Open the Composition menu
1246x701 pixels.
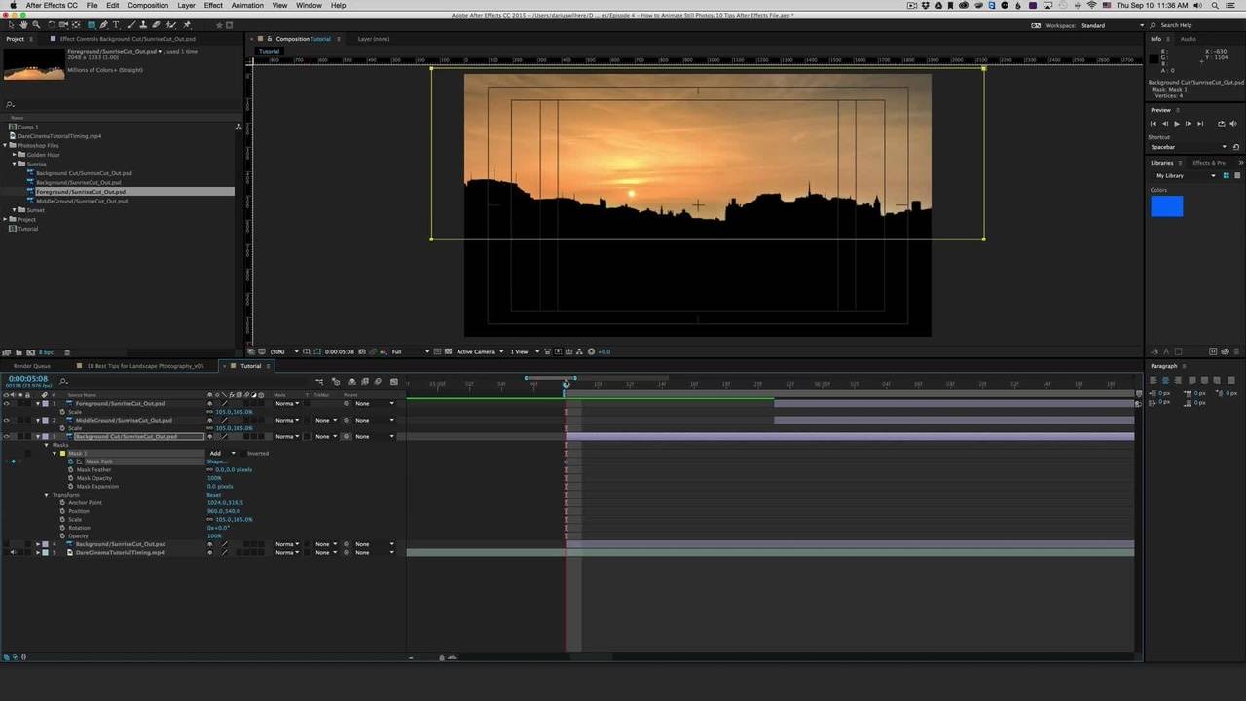(x=148, y=6)
